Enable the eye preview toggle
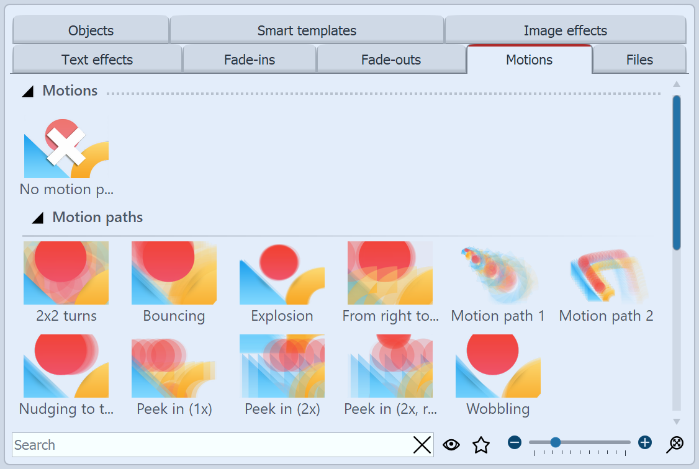 [x=451, y=444]
